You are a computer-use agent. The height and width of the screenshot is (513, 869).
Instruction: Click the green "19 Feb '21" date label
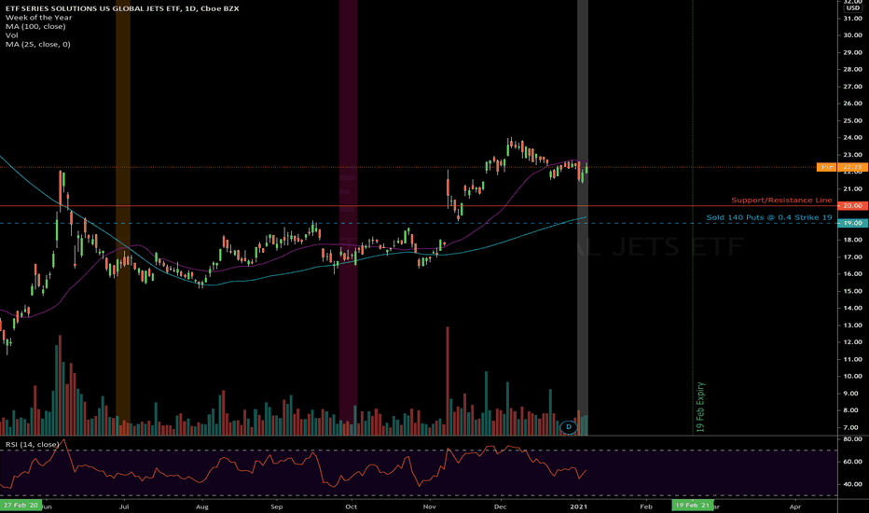point(692,506)
